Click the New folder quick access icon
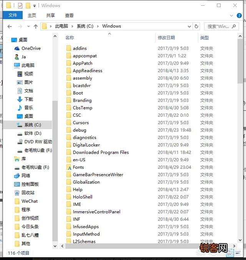The image size is (246, 260). (x=28, y=6)
